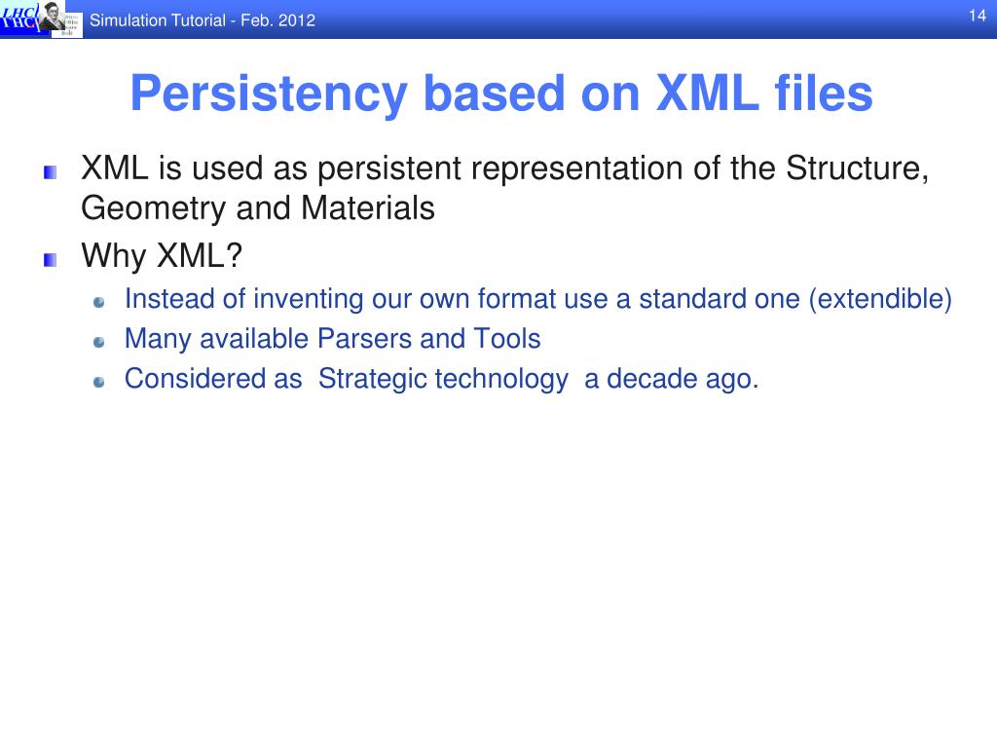Click the 'Why XML?' heading
The image size is (997, 748).
tap(162, 256)
